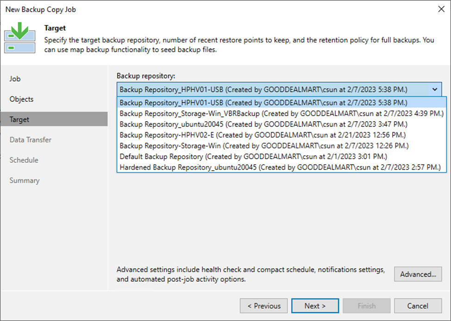Viewport: 451px width, 321px height.
Task: Choose Backup Repository_Storage-Win_VBRBackup option
Action: tap(282, 113)
